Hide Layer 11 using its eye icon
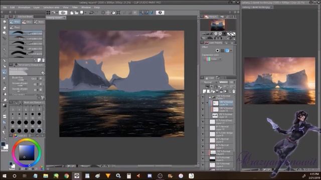321x180 pixels. 203,122
